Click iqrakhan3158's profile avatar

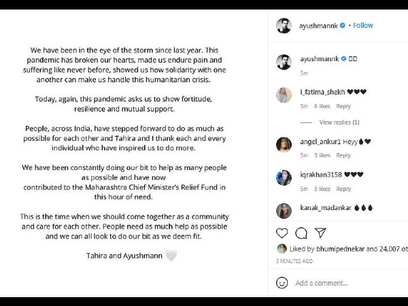point(284,177)
